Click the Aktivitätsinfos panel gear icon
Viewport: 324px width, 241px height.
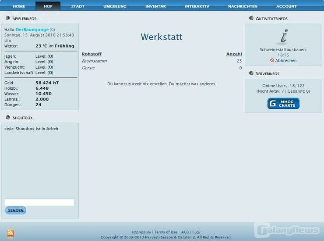point(251,18)
